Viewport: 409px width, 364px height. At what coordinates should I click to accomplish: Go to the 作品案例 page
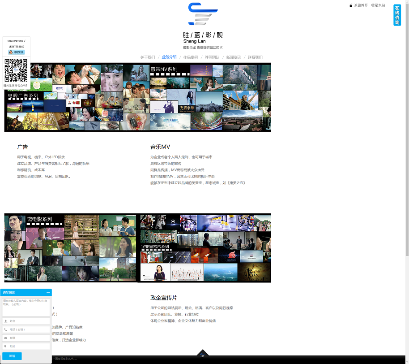[191, 57]
